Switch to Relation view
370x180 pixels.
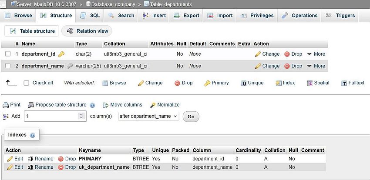tap(87, 31)
